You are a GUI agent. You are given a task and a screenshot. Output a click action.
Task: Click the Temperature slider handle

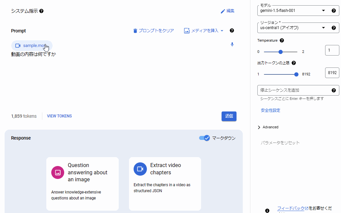pyautogui.click(x=280, y=52)
